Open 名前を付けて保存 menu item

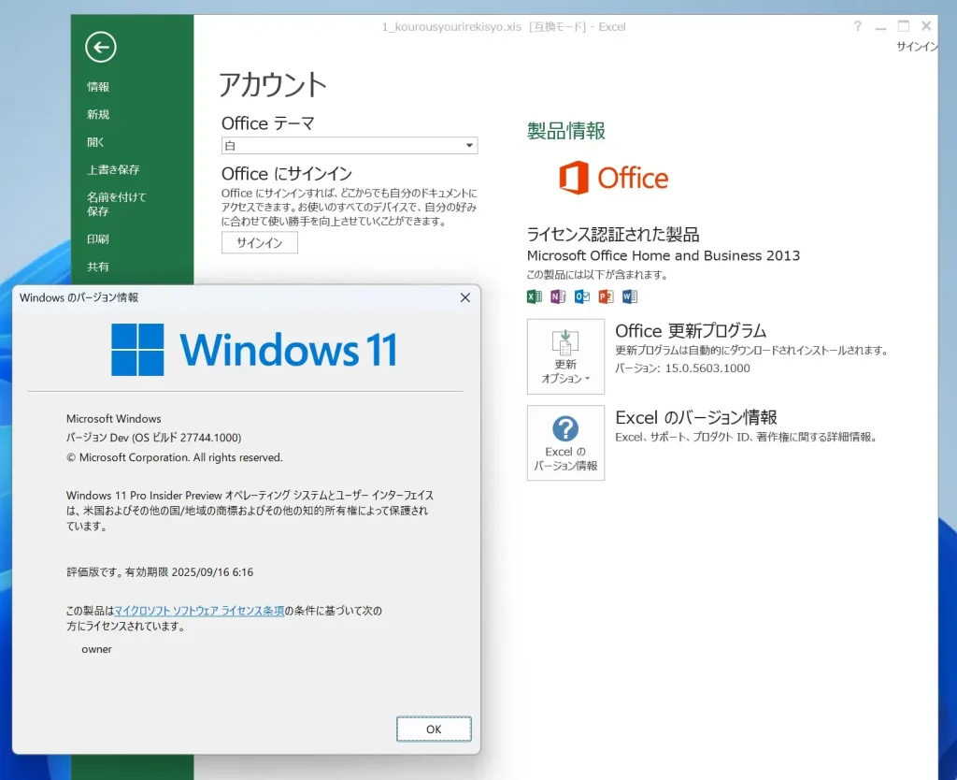point(116,204)
